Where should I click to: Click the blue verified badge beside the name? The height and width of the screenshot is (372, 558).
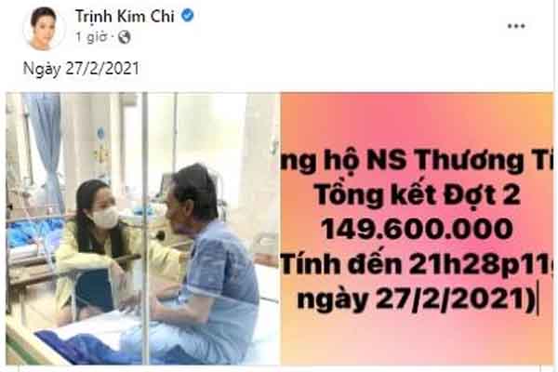(x=188, y=15)
